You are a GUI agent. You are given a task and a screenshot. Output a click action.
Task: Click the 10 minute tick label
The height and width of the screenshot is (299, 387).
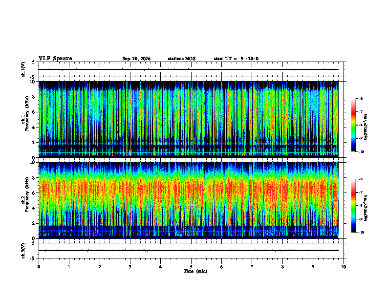coord(344,267)
